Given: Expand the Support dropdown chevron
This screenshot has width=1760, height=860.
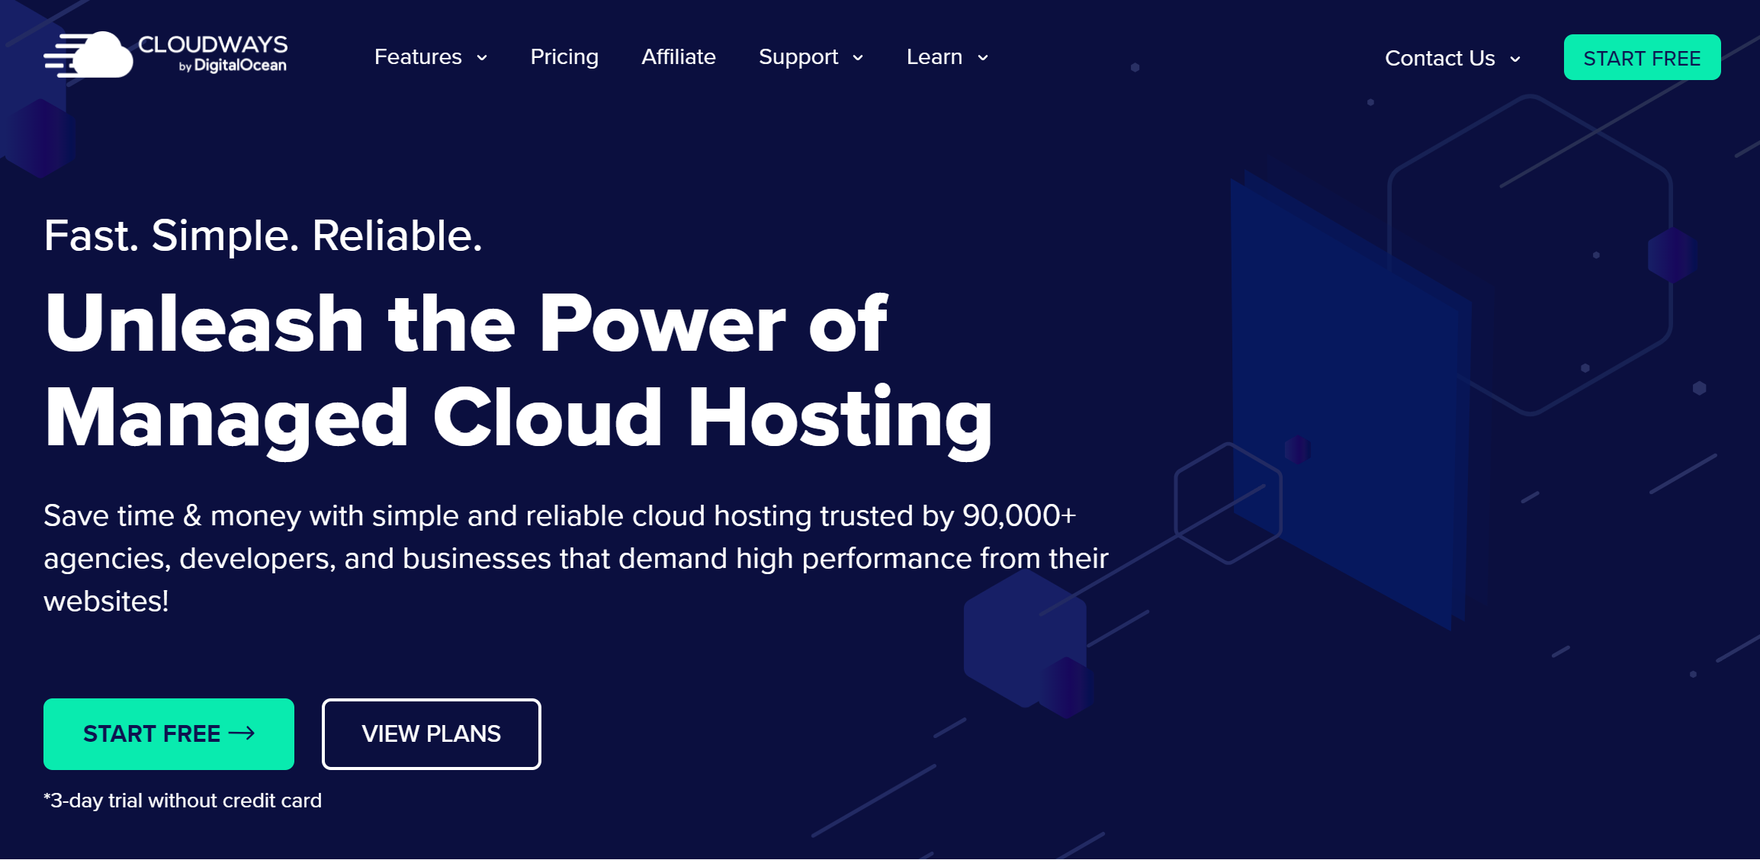Looking at the screenshot, I should coord(858,58).
